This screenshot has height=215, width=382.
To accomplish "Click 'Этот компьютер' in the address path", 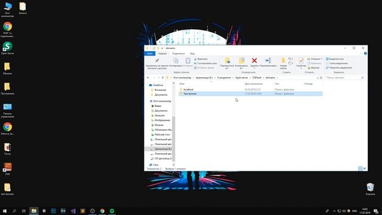I will (182, 78).
